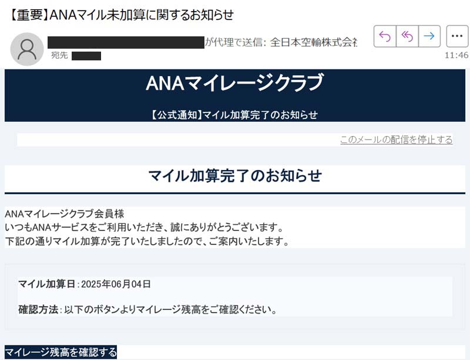Click the email subject 【重要】ANAマイル未加算に関するお知らせ
This screenshot has width=470, height=360.
121,15
